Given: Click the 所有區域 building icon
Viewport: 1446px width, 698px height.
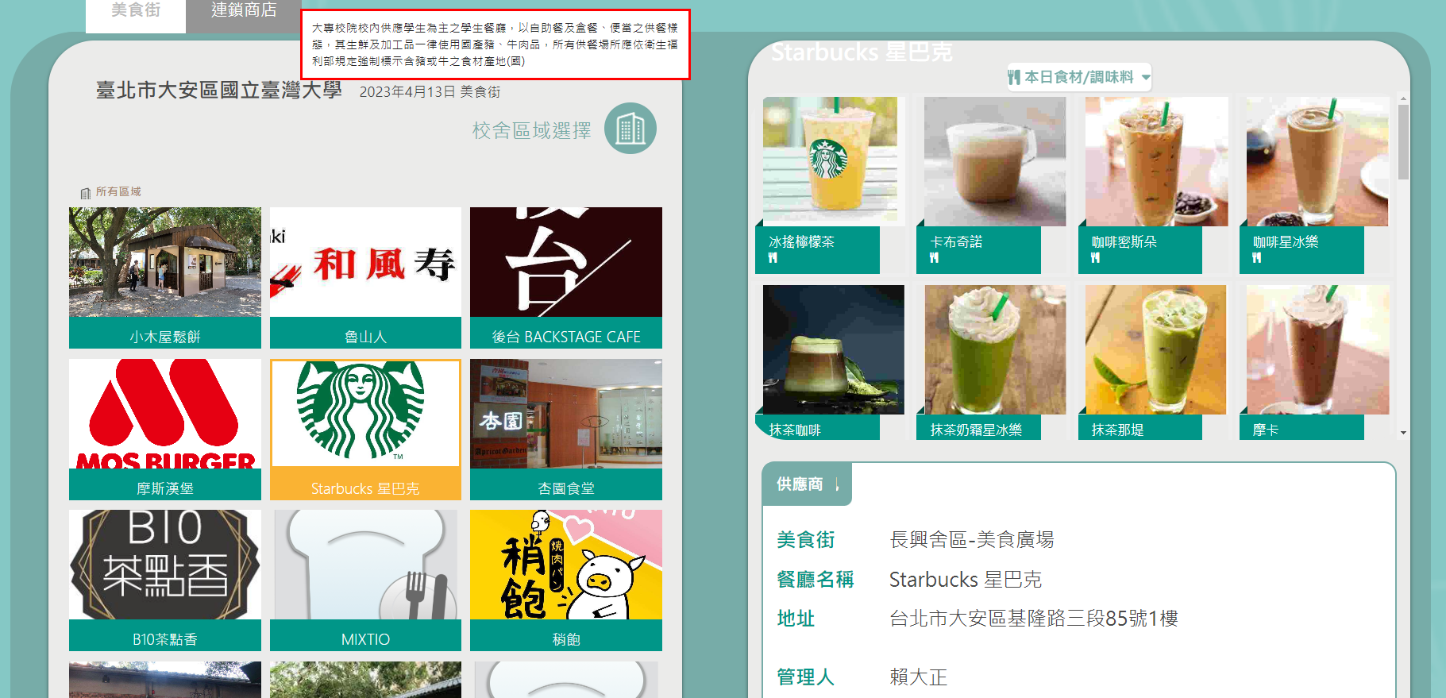Looking at the screenshot, I should tap(86, 193).
